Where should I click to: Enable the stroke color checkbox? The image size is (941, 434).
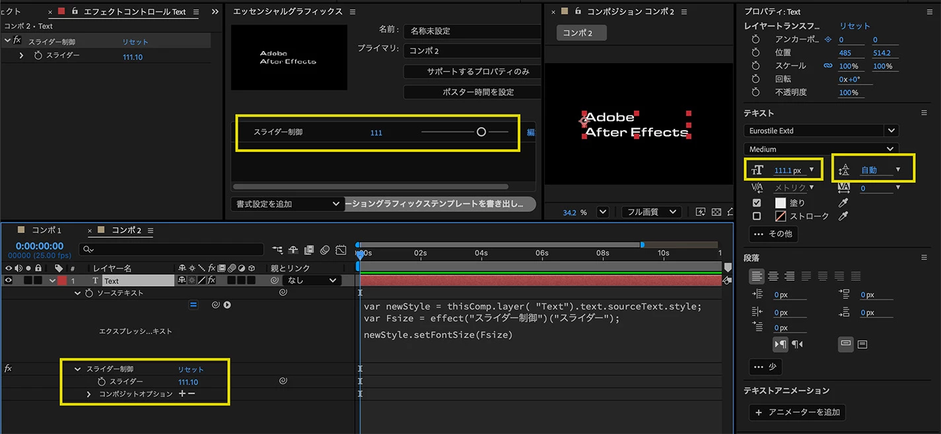click(x=757, y=216)
